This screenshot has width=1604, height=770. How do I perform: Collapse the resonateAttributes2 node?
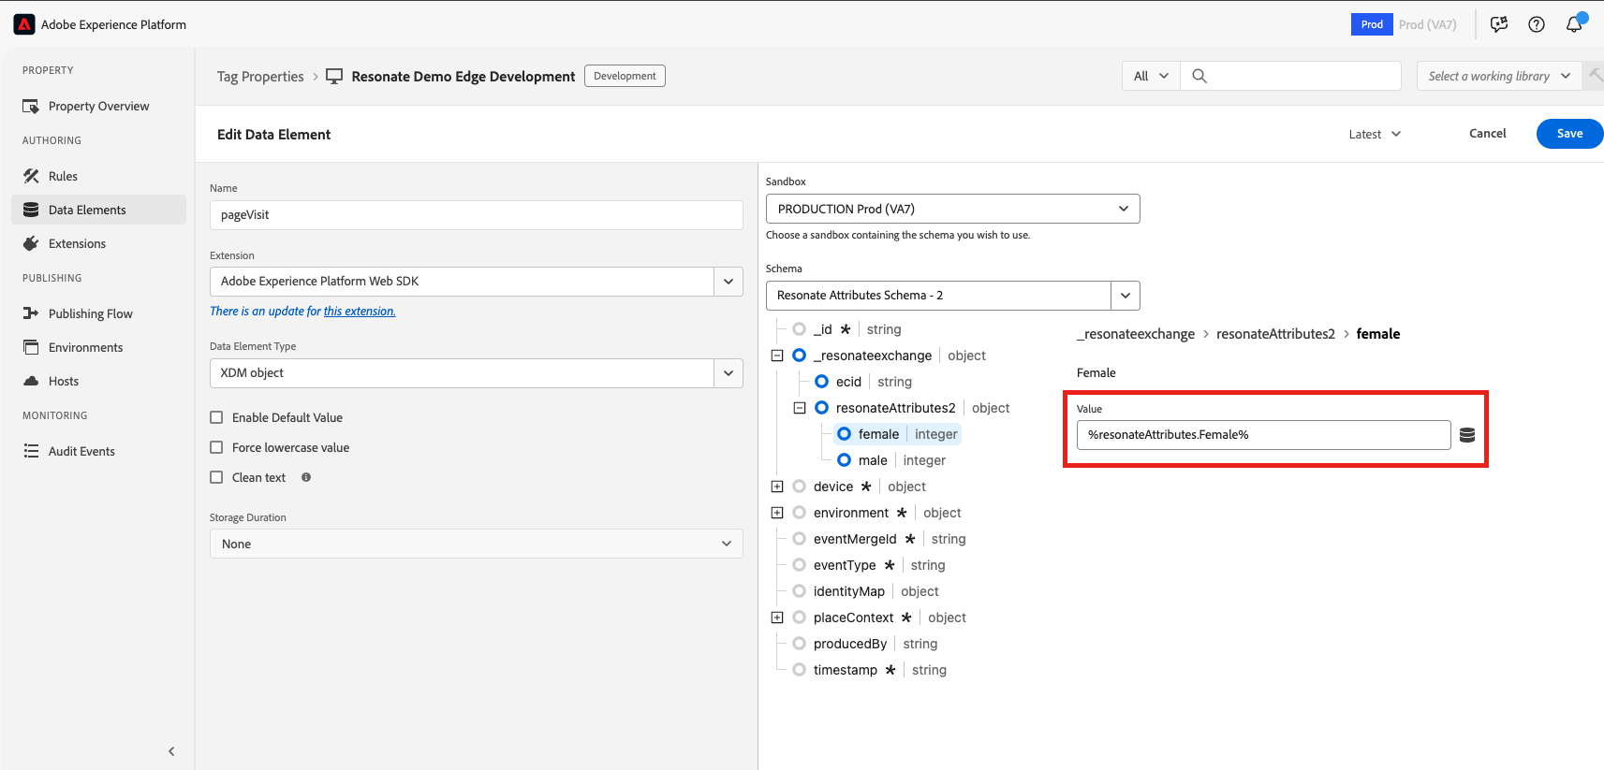point(800,408)
